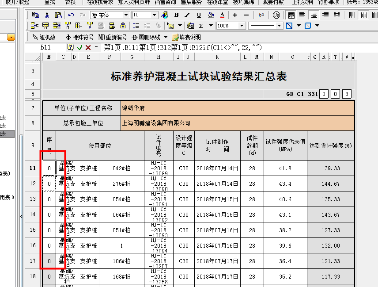The image size is (378, 287).
Task: Click the superscript b² icon
Action: [x=261, y=15]
